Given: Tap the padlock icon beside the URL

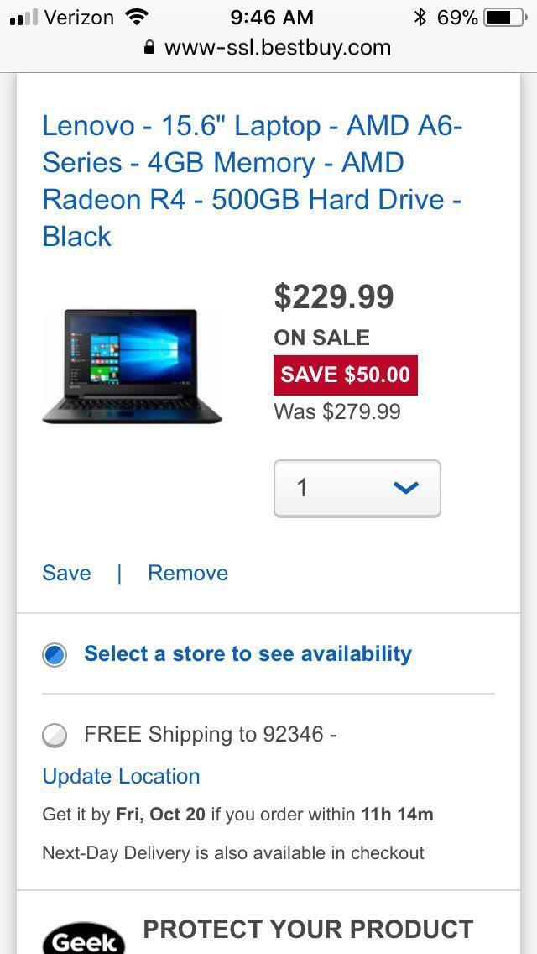Looking at the screenshot, I should tap(149, 48).
